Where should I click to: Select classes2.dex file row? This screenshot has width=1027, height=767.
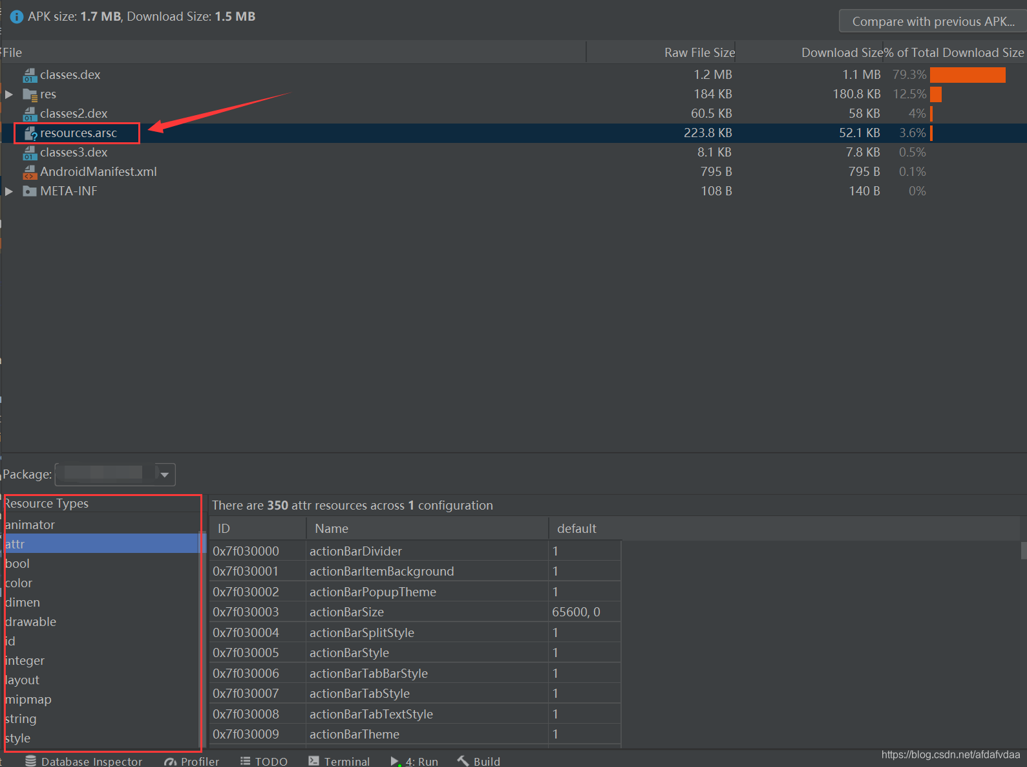coord(514,114)
